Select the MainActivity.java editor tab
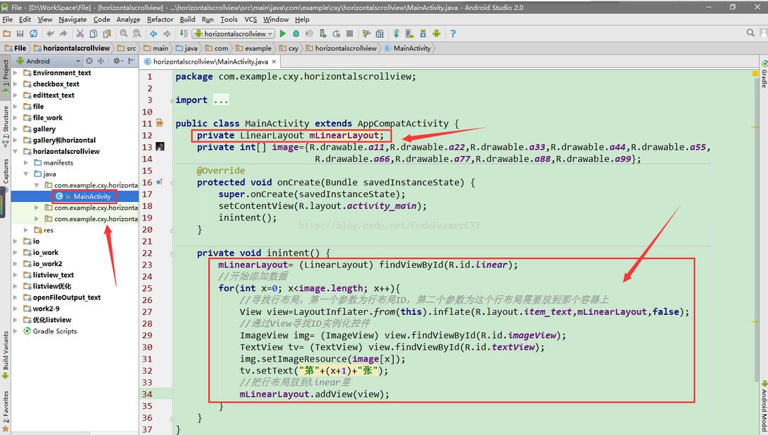The width and height of the screenshot is (768, 435). click(210, 61)
